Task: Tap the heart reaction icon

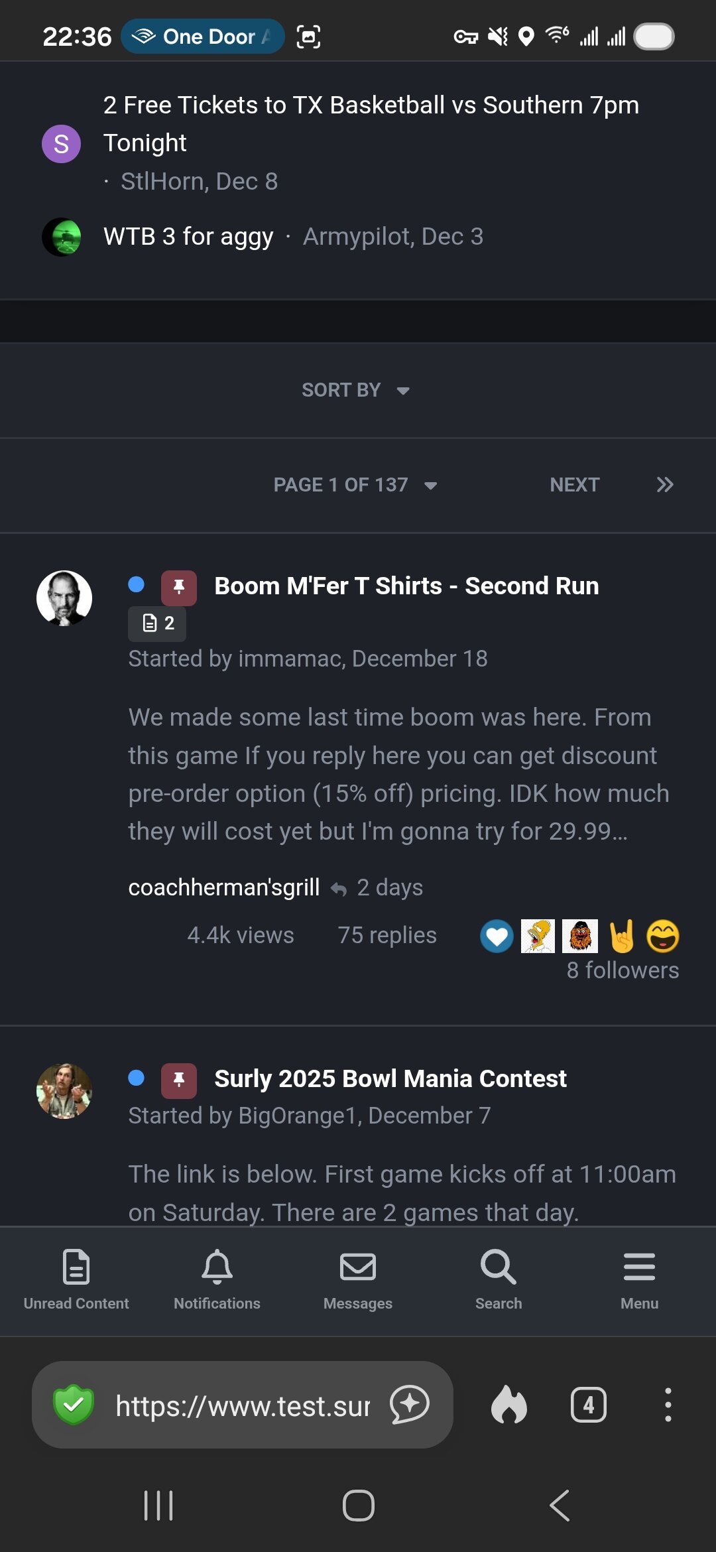Action: point(497,937)
